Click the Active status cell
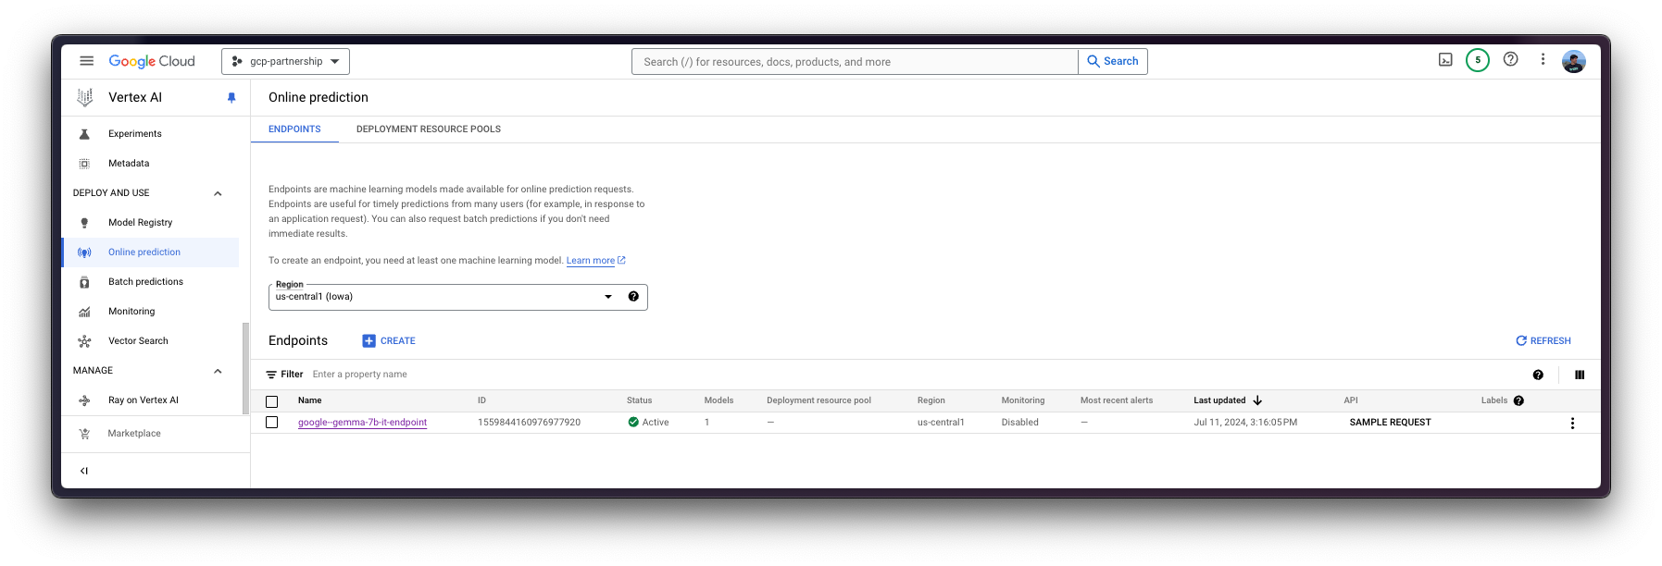 (648, 423)
